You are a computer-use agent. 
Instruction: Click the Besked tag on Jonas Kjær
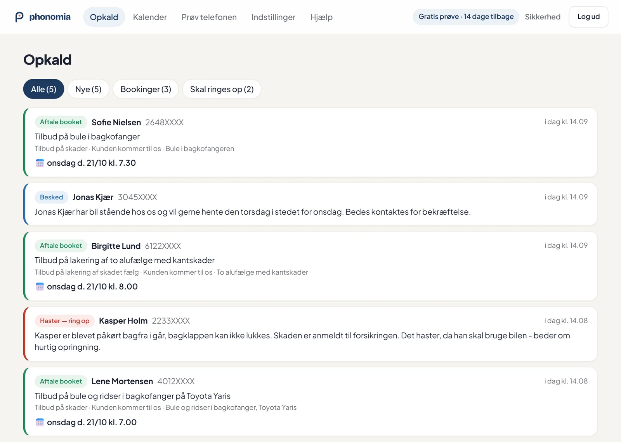pos(51,197)
